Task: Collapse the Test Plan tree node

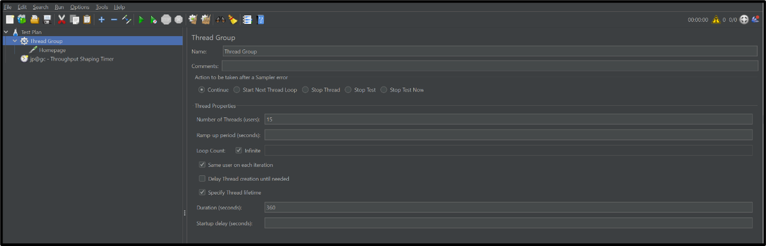Action: click(6, 32)
